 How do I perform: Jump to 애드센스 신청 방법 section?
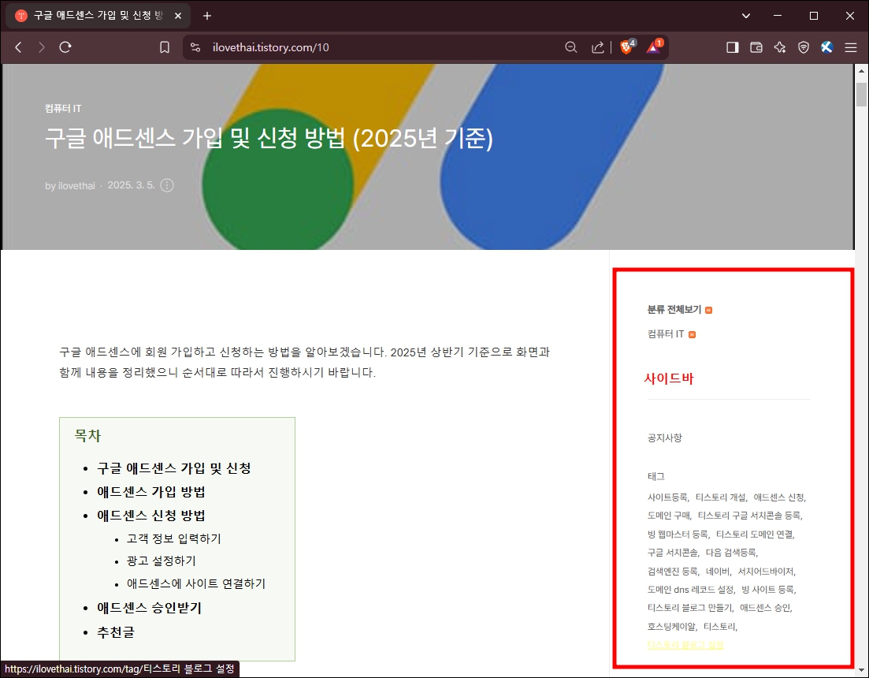pyautogui.click(x=151, y=516)
